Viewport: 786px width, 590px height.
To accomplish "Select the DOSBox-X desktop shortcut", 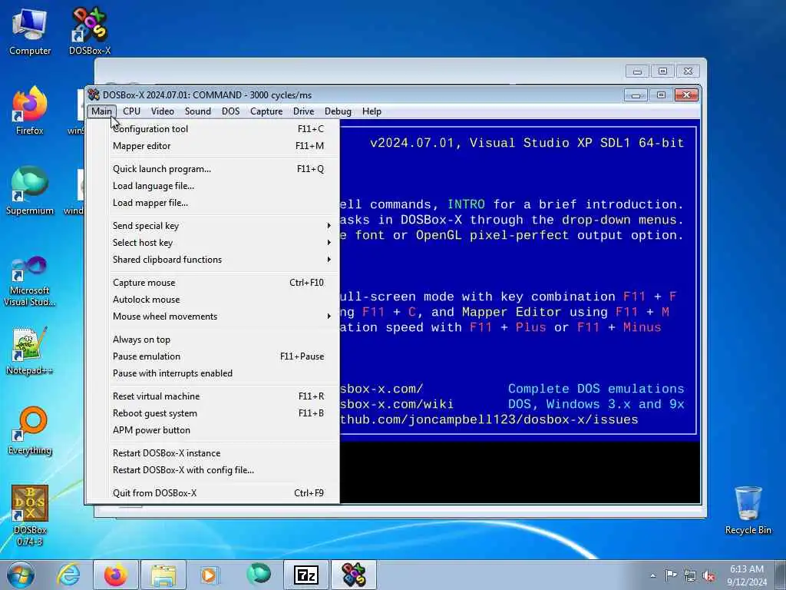I will (x=90, y=31).
